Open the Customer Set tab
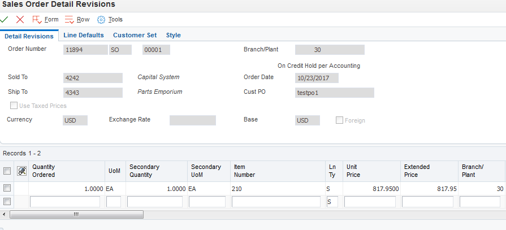Screen dimensions: 506x230 [135, 35]
